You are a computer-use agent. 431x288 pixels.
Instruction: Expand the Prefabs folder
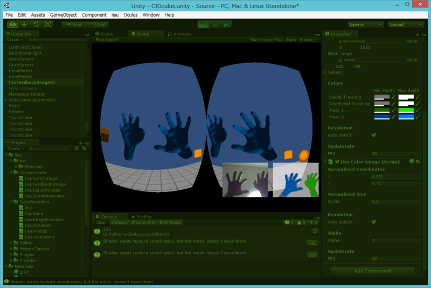(11, 260)
